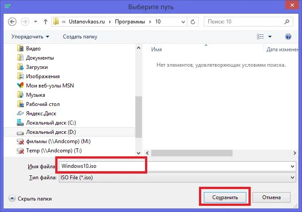Click Скрыть папки to hide folders

30,199
